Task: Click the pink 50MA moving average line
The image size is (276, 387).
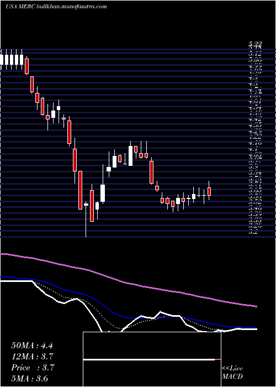Action: [128, 283]
